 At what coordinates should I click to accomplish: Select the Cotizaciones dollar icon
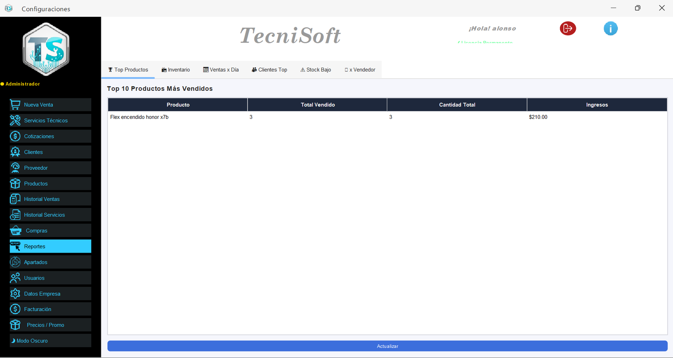(15, 136)
